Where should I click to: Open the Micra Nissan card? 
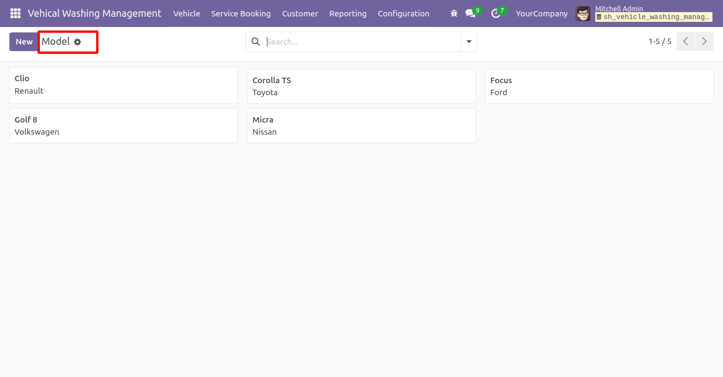(361, 126)
